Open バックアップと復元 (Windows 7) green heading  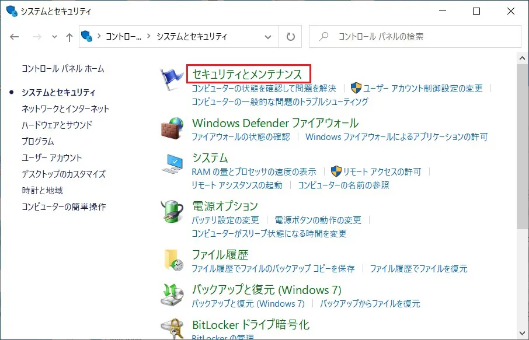(267, 290)
